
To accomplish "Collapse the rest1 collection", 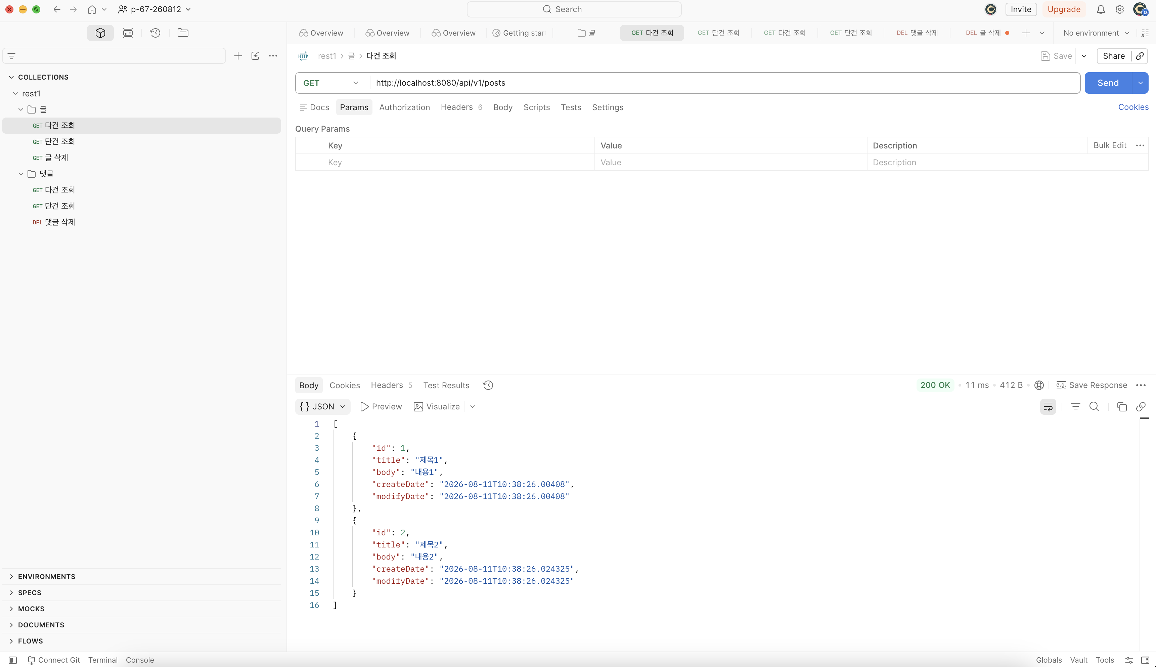I will (x=15, y=93).
